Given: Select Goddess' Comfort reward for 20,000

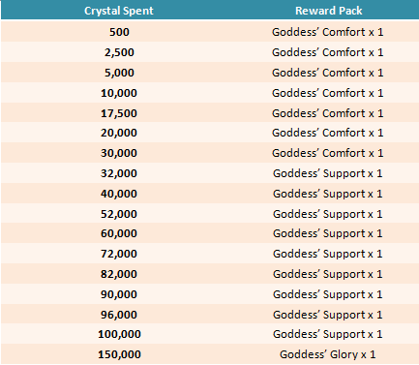Looking at the screenshot, I should click(328, 133).
